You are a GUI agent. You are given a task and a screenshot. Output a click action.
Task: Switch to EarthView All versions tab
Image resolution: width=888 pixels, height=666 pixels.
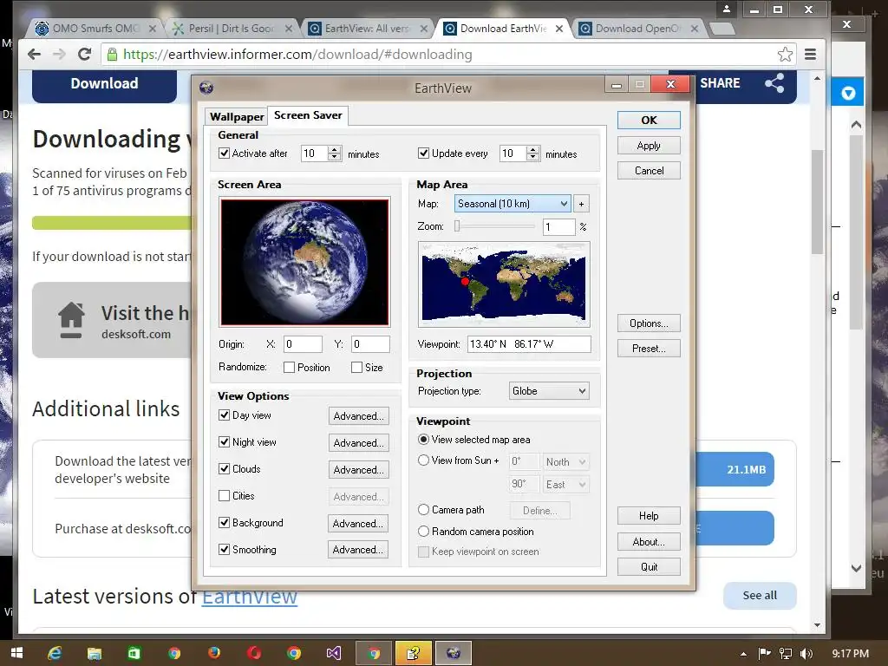(x=367, y=29)
